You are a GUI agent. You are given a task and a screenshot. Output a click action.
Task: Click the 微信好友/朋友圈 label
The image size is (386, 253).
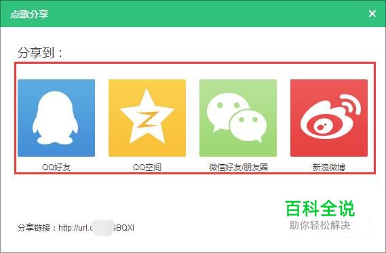tap(238, 168)
